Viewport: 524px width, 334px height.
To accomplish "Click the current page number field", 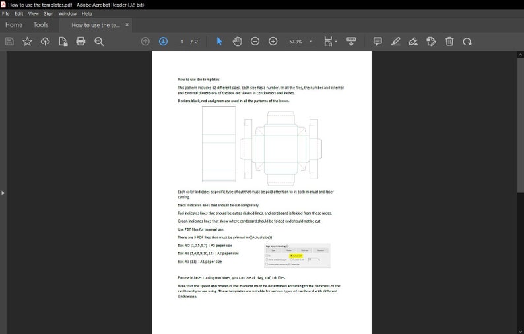I will point(182,42).
